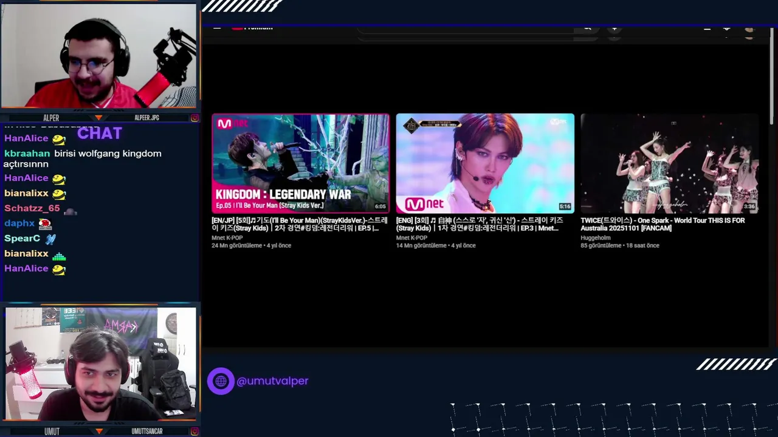
Task: Click the 5:16 duration badge on thumbnail
Action: [565, 206]
